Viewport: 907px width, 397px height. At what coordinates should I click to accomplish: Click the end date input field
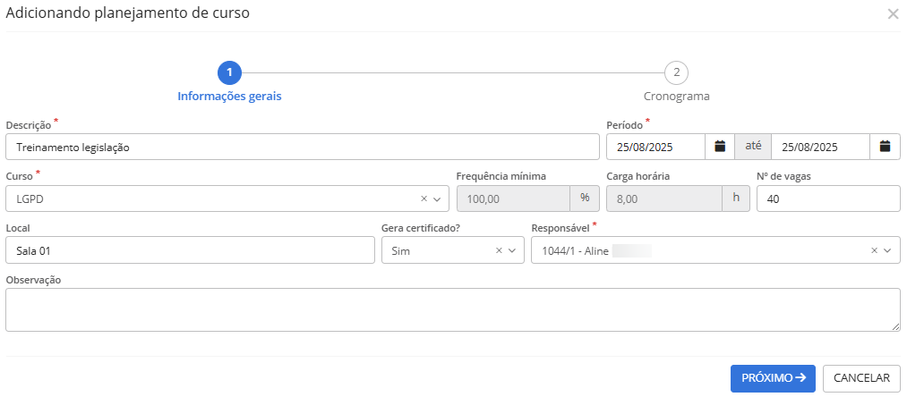point(819,147)
